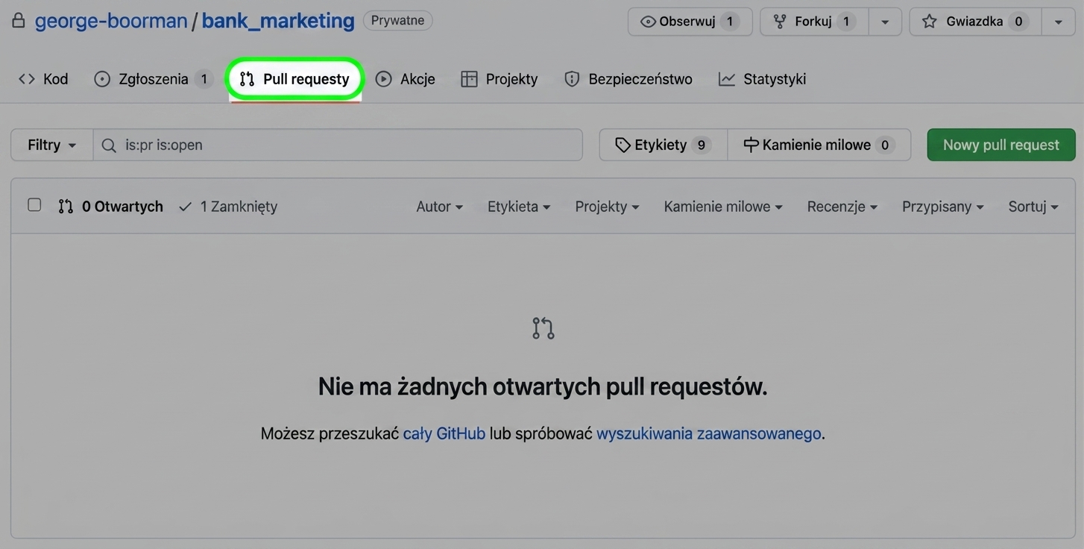Click the lock icon beside repository name
Viewport: 1084px width, 549px height.
coord(18,20)
